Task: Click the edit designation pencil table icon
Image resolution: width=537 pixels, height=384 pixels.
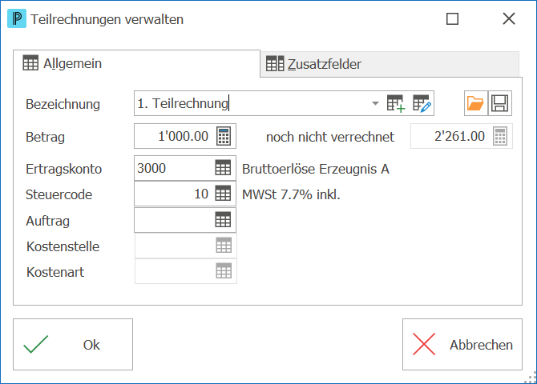Action: click(x=422, y=103)
